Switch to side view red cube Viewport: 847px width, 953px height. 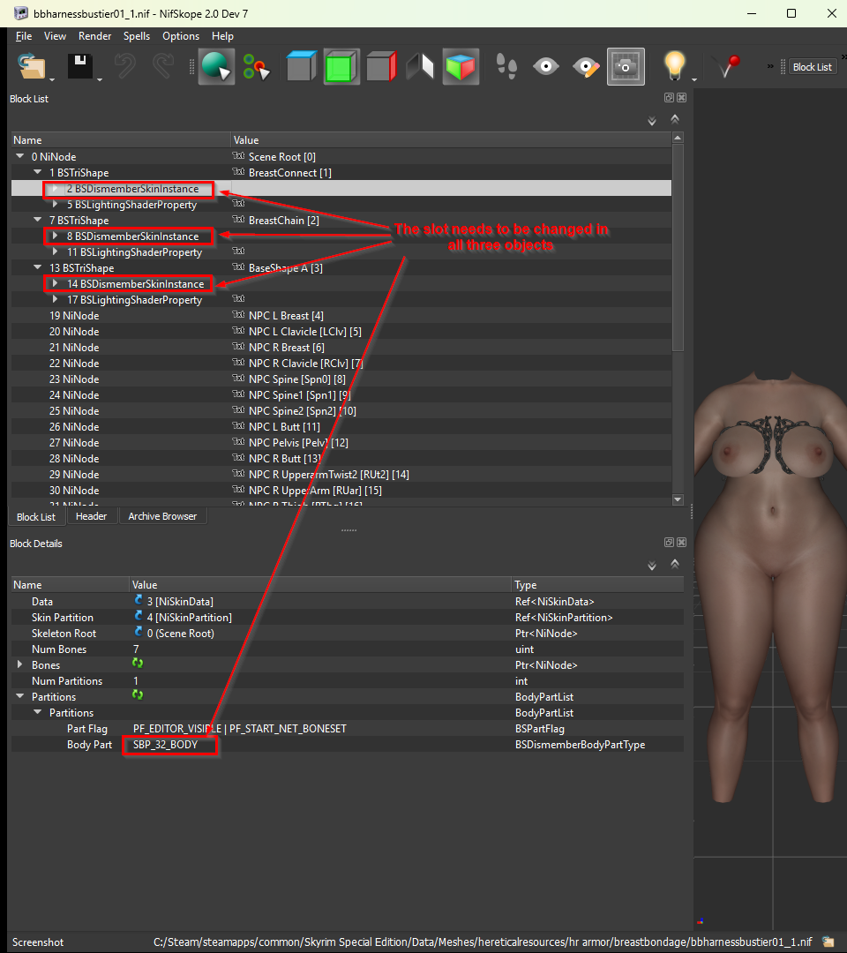click(x=381, y=66)
